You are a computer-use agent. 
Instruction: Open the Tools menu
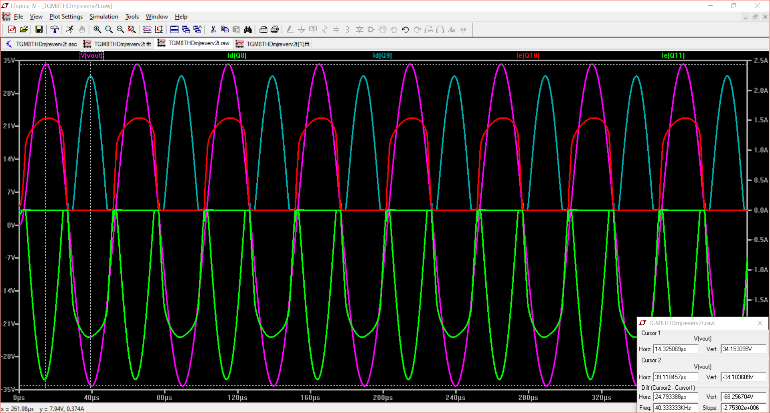(x=132, y=16)
